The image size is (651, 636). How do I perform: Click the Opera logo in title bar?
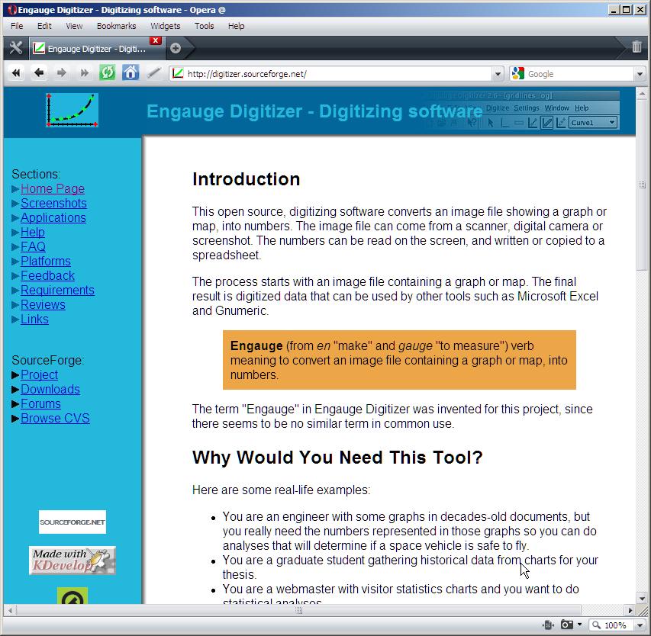[x=11, y=10]
